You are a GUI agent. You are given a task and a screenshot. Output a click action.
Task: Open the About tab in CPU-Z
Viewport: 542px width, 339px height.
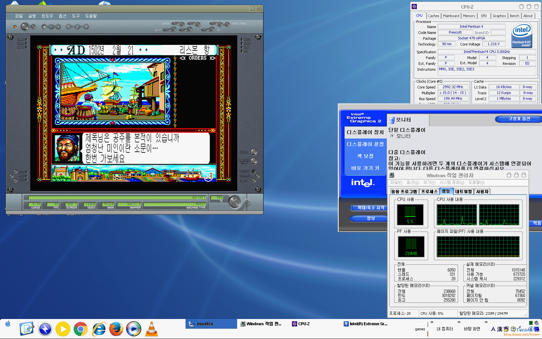528,16
